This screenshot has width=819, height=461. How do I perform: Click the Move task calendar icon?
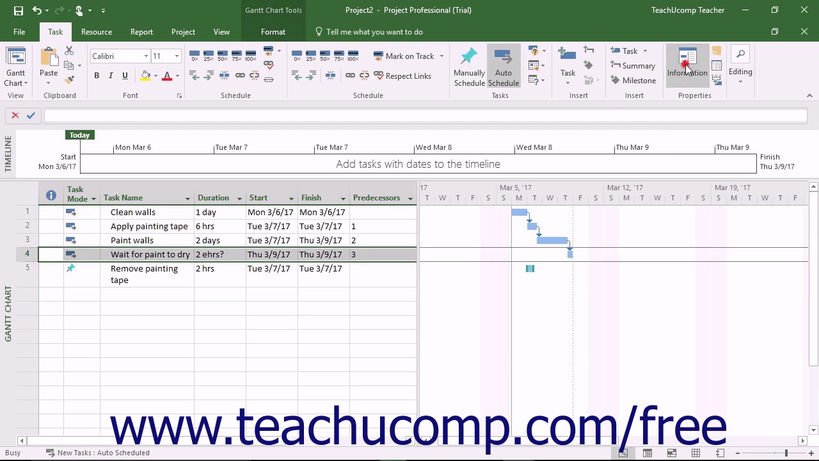click(x=533, y=65)
